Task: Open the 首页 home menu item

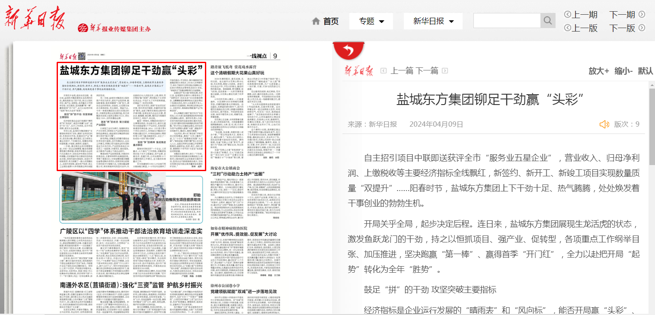Action: click(331, 21)
